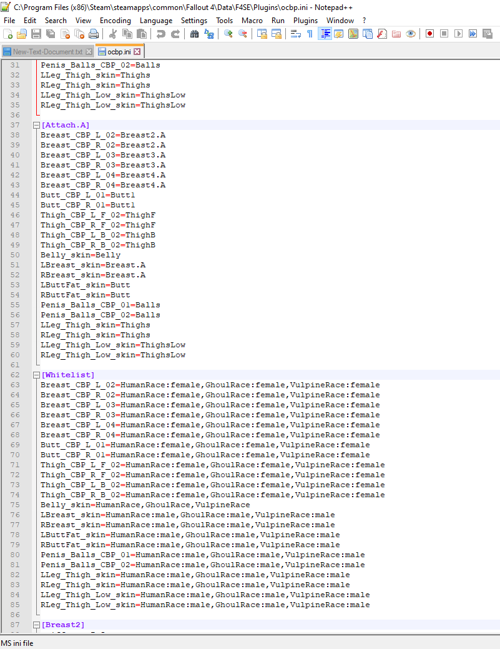Create a new document with New icon
Screen dimensions: 500x649
tap(7, 34)
